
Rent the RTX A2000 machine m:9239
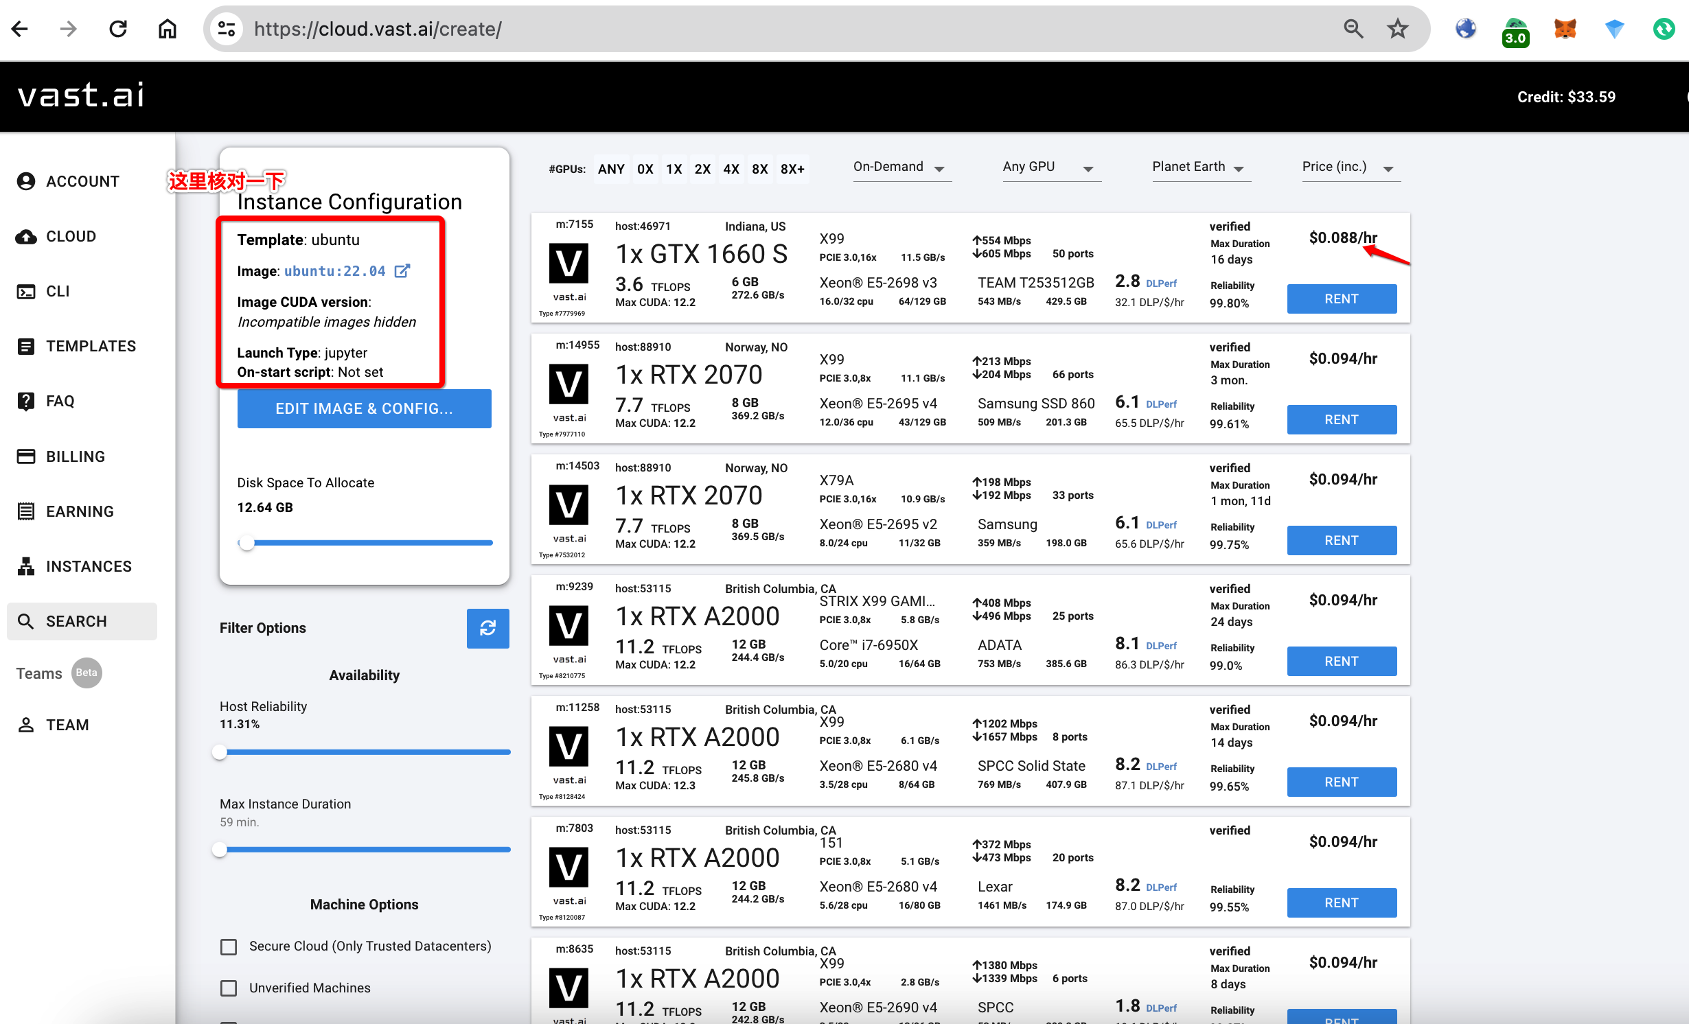tap(1342, 661)
